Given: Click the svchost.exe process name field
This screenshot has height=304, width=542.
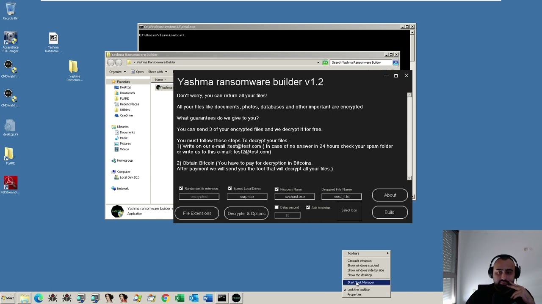Looking at the screenshot, I should [x=295, y=197].
